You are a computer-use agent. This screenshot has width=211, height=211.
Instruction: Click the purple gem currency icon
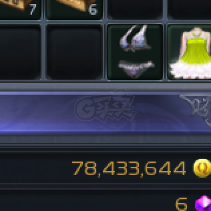tap(204, 203)
